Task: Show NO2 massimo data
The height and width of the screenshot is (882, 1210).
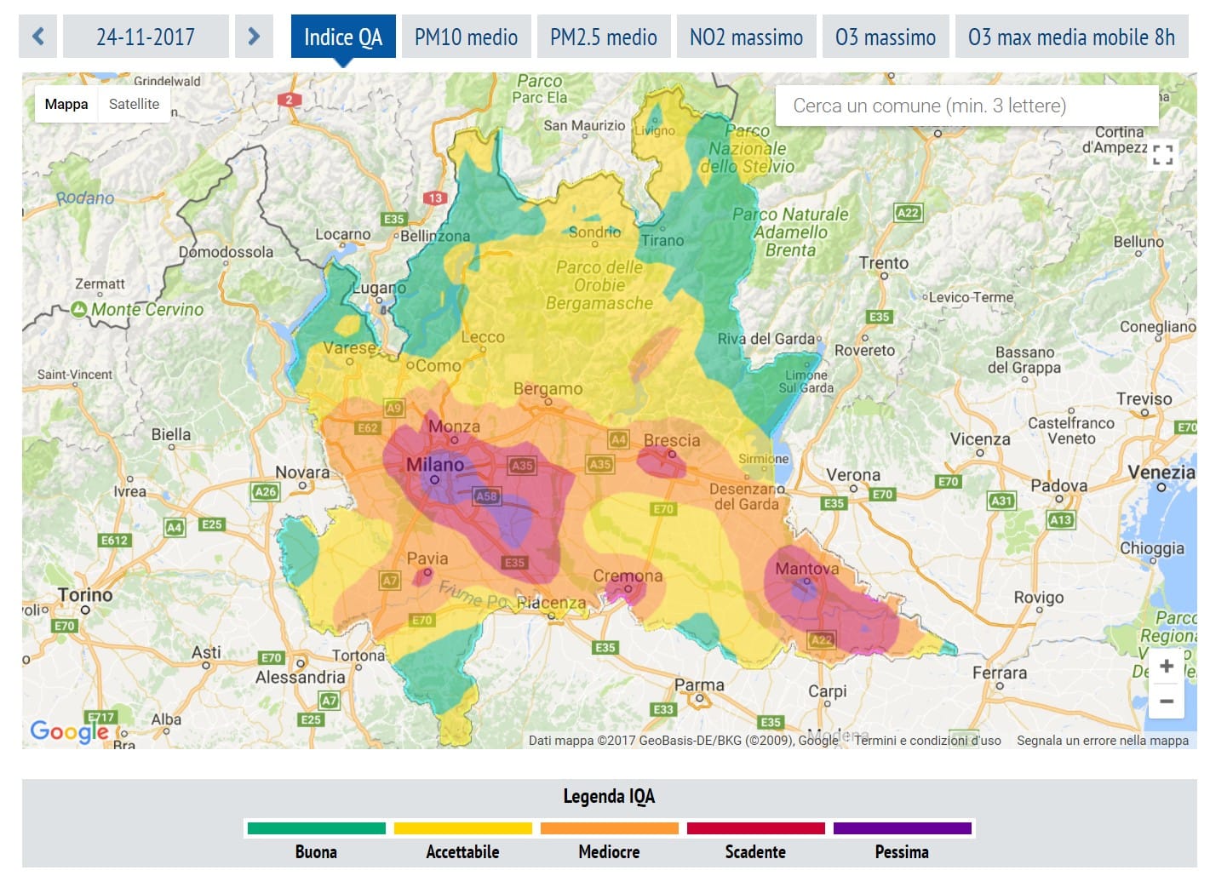Action: pyautogui.click(x=746, y=37)
